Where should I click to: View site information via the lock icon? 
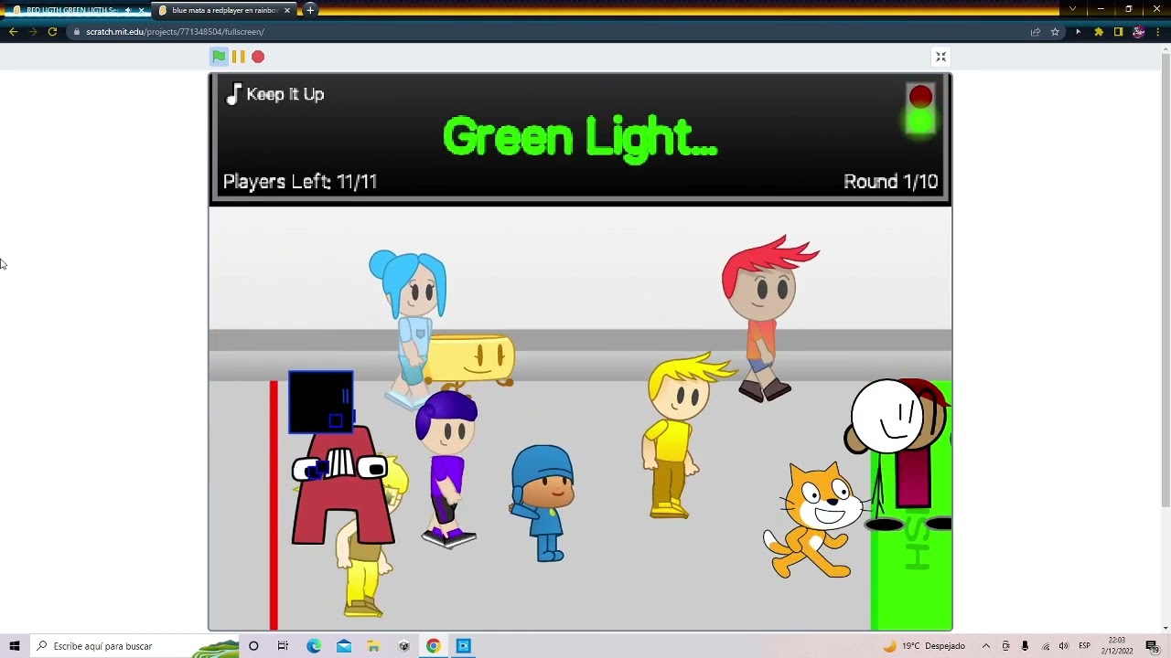coord(78,32)
